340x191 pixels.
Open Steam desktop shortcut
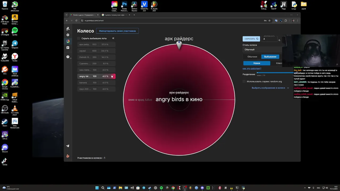[x=5, y=122]
